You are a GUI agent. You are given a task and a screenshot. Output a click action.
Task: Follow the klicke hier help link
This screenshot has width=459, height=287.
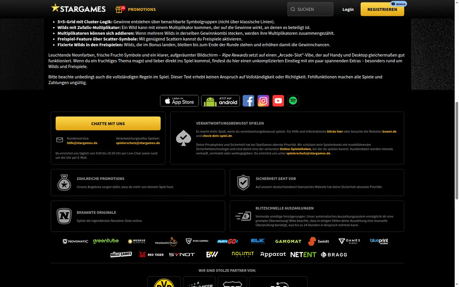[x=335, y=131]
